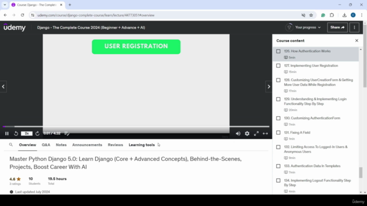Reload the browser page
The width and height of the screenshot is (367, 206).
coord(22,15)
